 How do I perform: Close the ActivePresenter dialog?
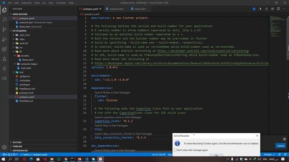point(257,136)
